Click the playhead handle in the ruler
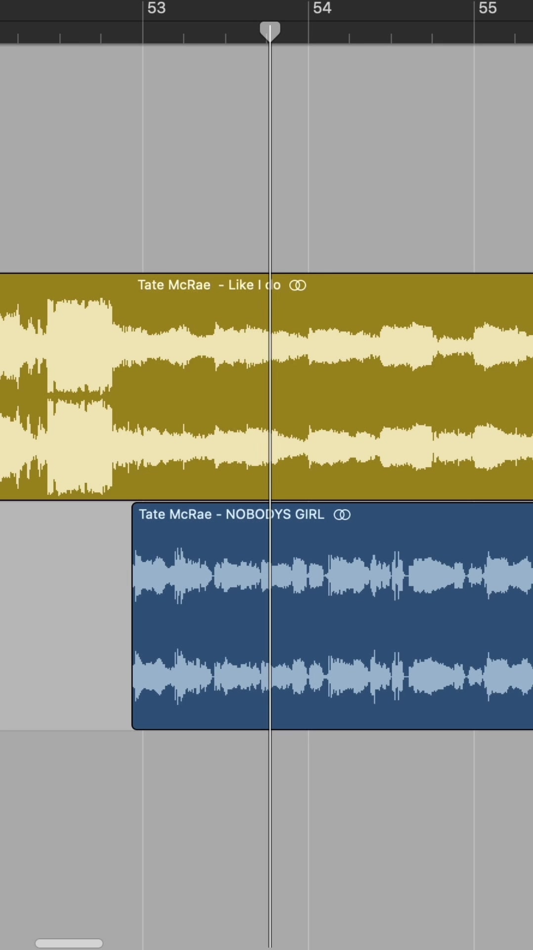 click(270, 32)
